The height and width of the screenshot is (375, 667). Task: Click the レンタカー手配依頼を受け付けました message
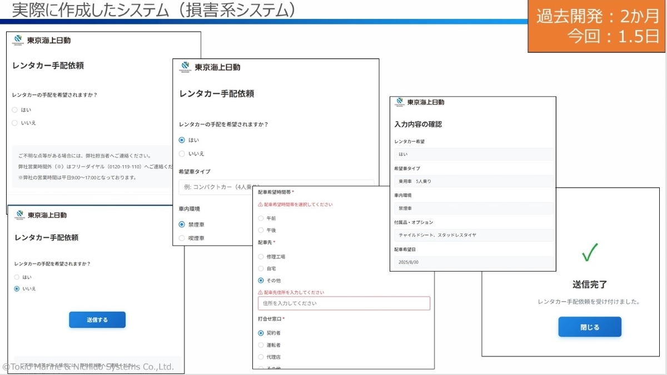(x=589, y=302)
